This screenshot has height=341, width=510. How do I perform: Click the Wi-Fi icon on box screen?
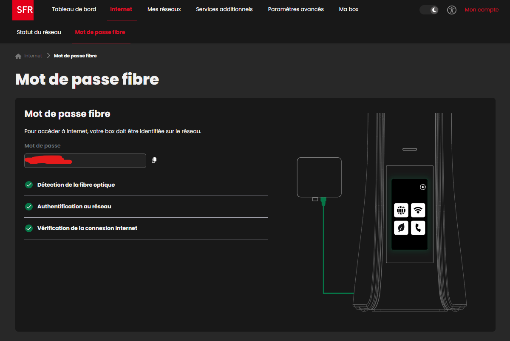click(418, 210)
